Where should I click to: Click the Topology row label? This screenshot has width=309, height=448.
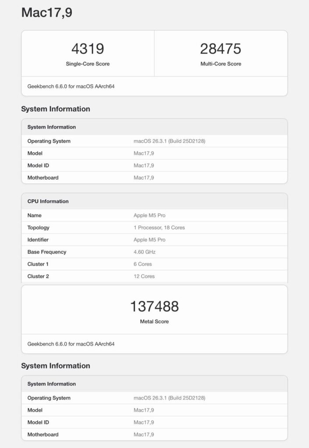coord(39,227)
